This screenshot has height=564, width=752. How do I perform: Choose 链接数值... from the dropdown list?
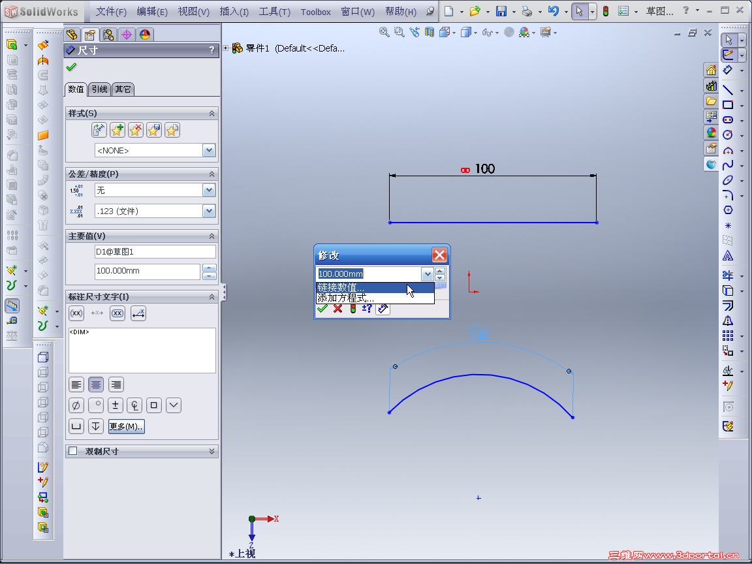(x=375, y=288)
